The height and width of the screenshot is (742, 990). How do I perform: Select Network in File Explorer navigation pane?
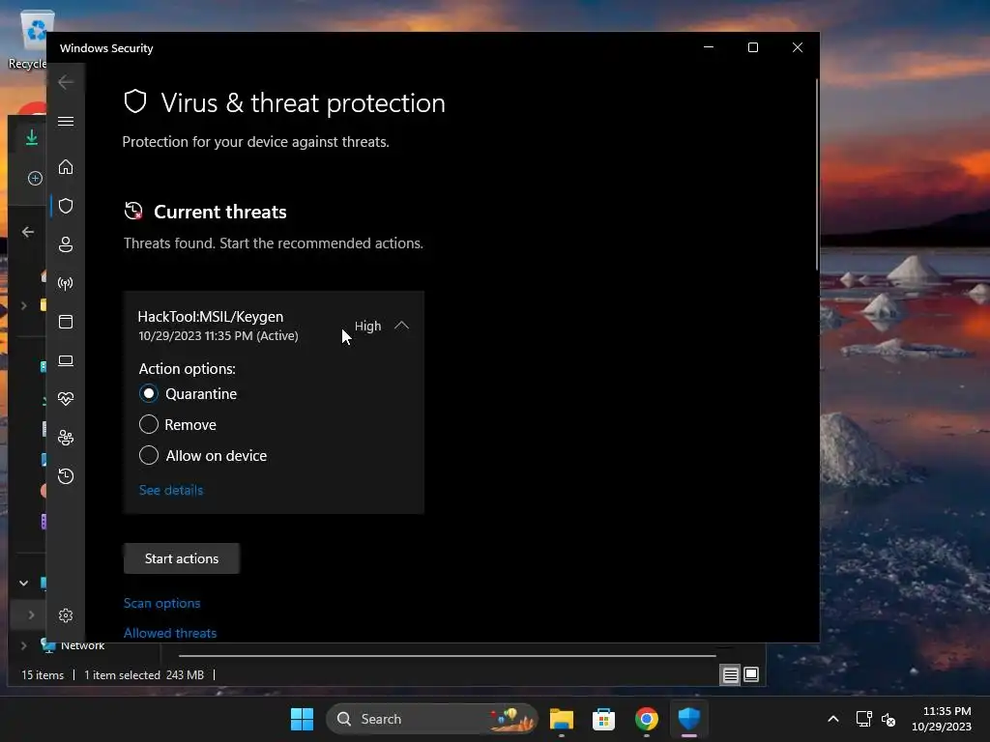[x=83, y=646]
